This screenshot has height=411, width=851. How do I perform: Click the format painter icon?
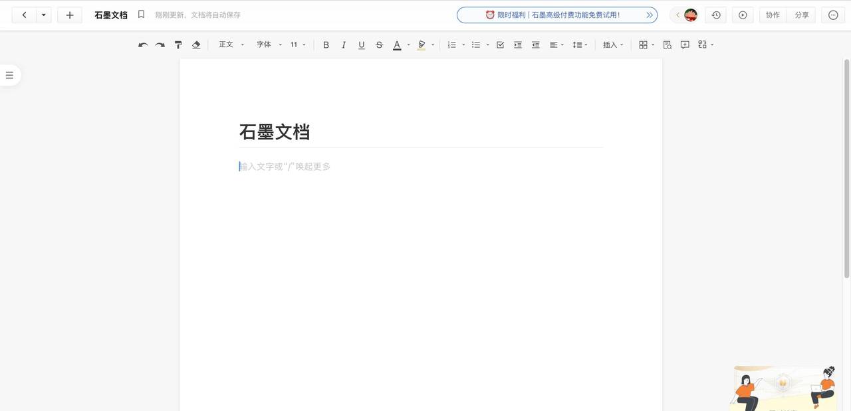coord(178,44)
